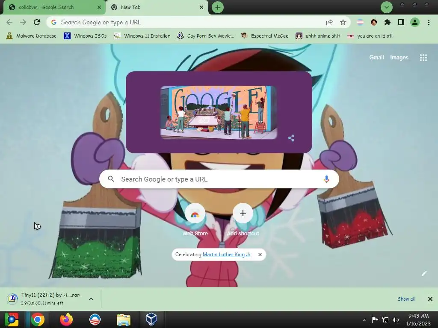Open the Google apps grid icon
Image resolution: width=438 pixels, height=328 pixels.
(x=423, y=58)
